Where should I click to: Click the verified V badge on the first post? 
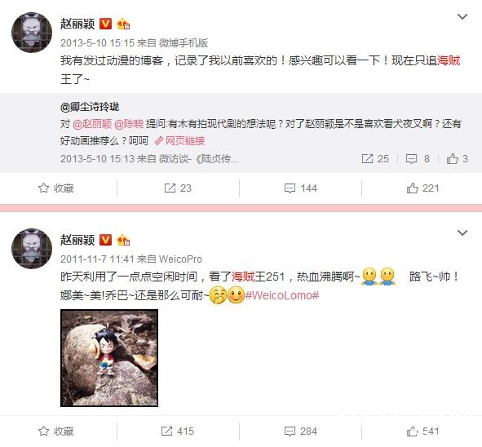[x=105, y=24]
